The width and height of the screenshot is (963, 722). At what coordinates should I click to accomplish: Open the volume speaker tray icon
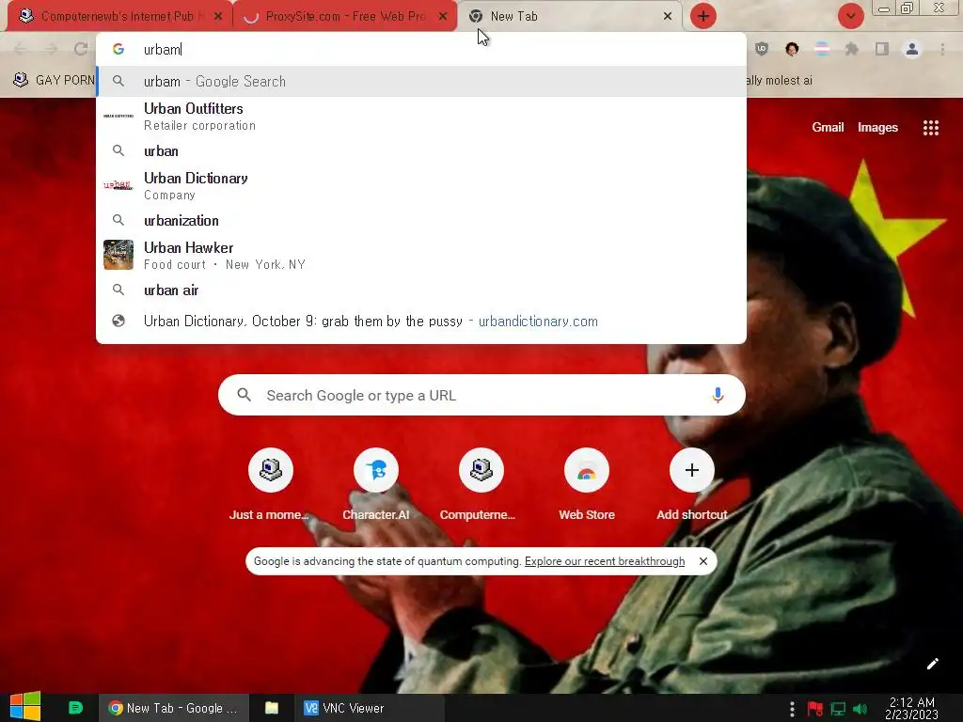(860, 709)
